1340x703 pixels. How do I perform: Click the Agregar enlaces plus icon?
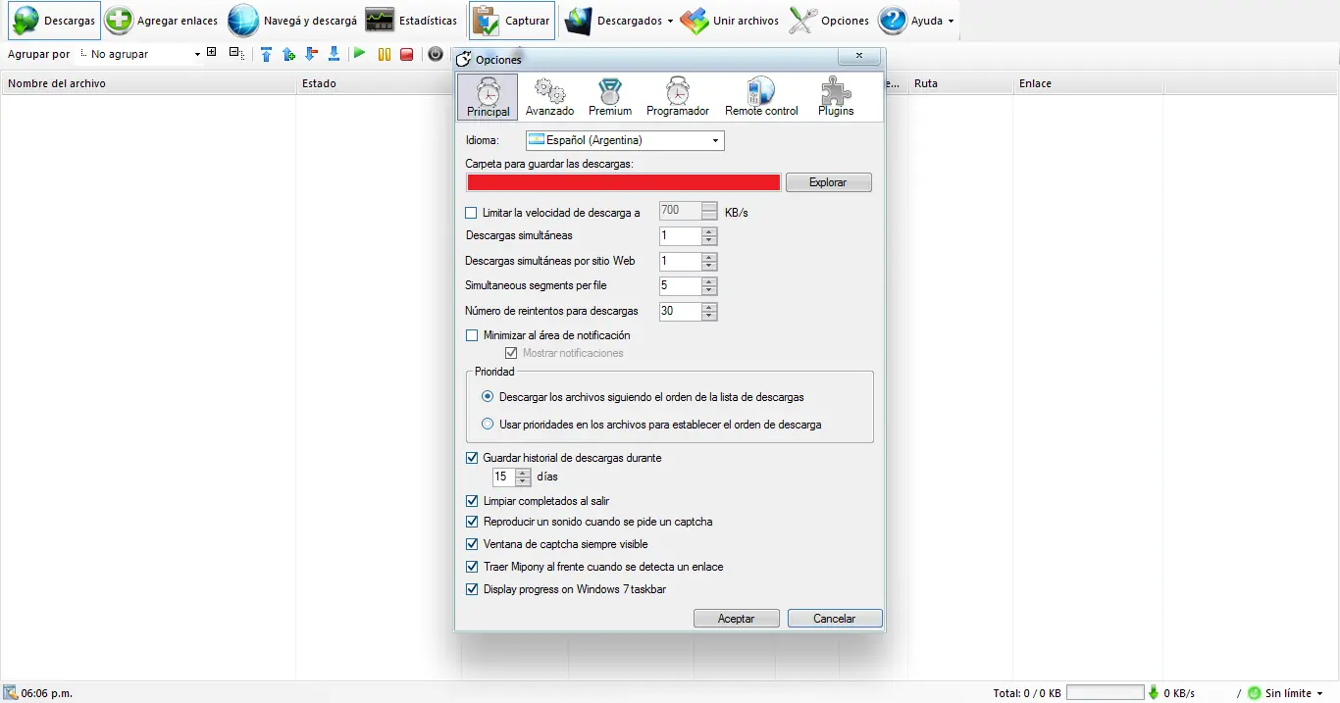click(119, 21)
